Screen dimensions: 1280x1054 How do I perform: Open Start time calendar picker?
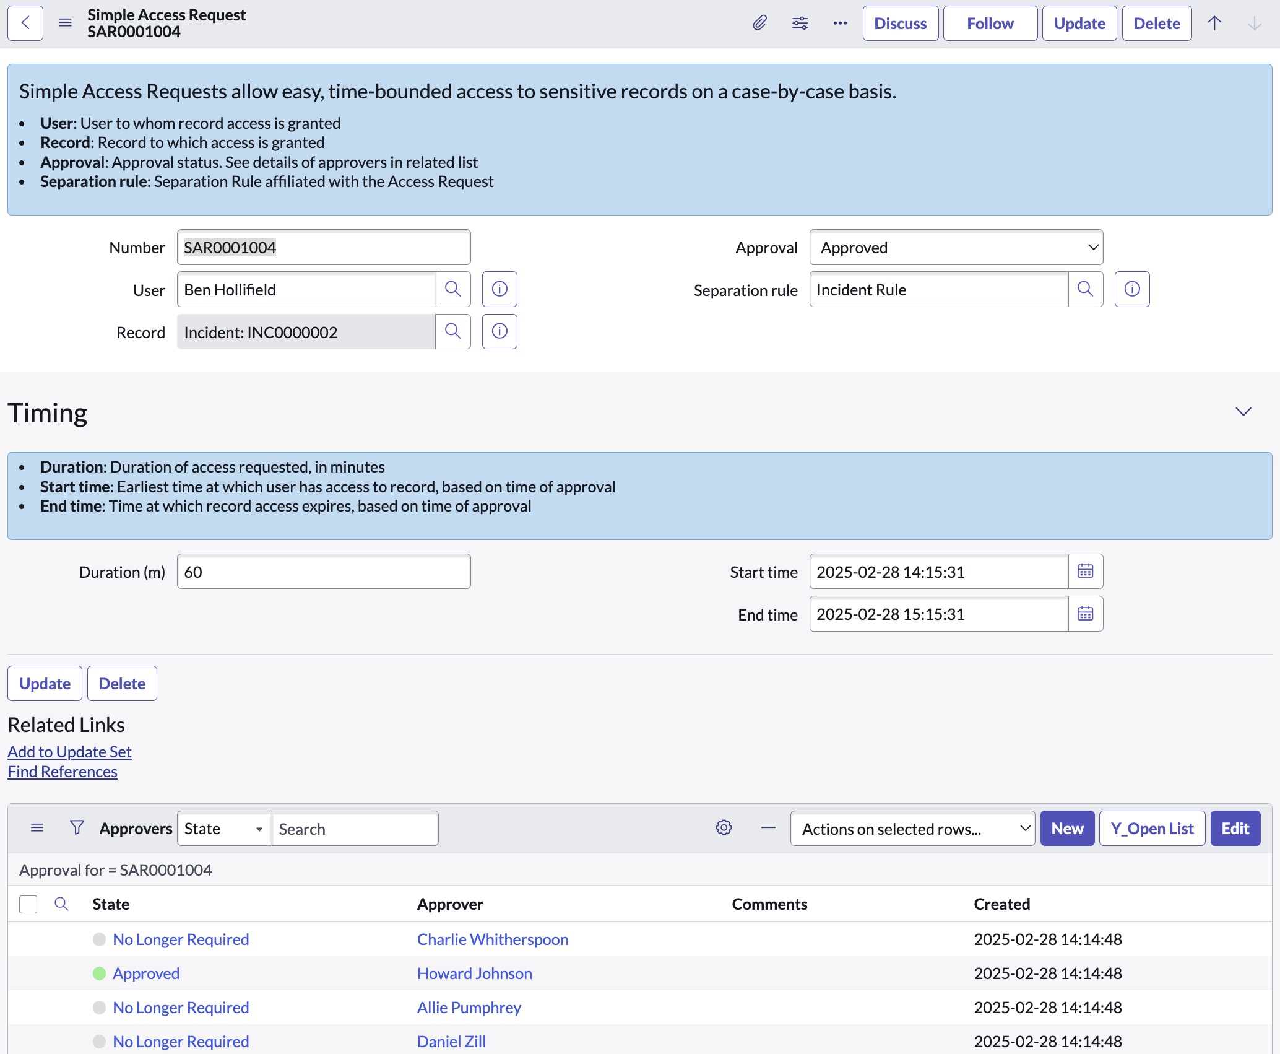pos(1086,571)
